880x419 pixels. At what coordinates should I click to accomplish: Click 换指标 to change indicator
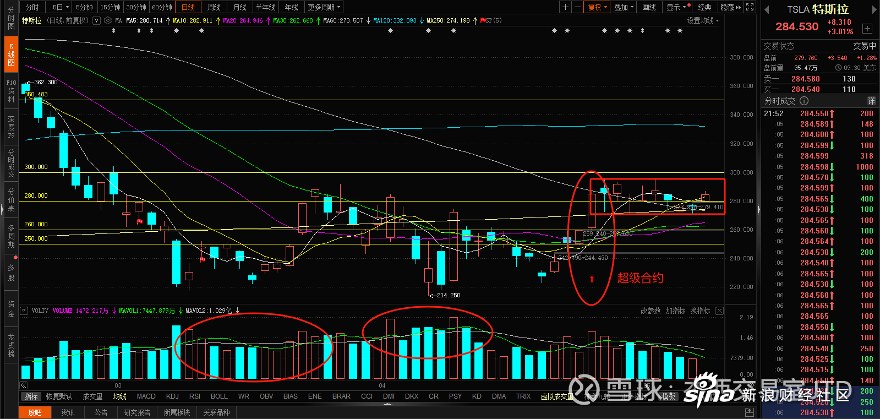[x=700, y=311]
